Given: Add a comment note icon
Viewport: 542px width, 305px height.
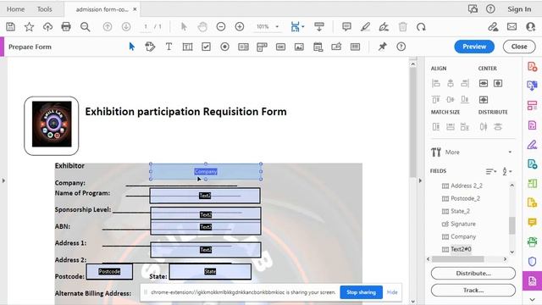Looking at the screenshot, I should tap(346, 26).
